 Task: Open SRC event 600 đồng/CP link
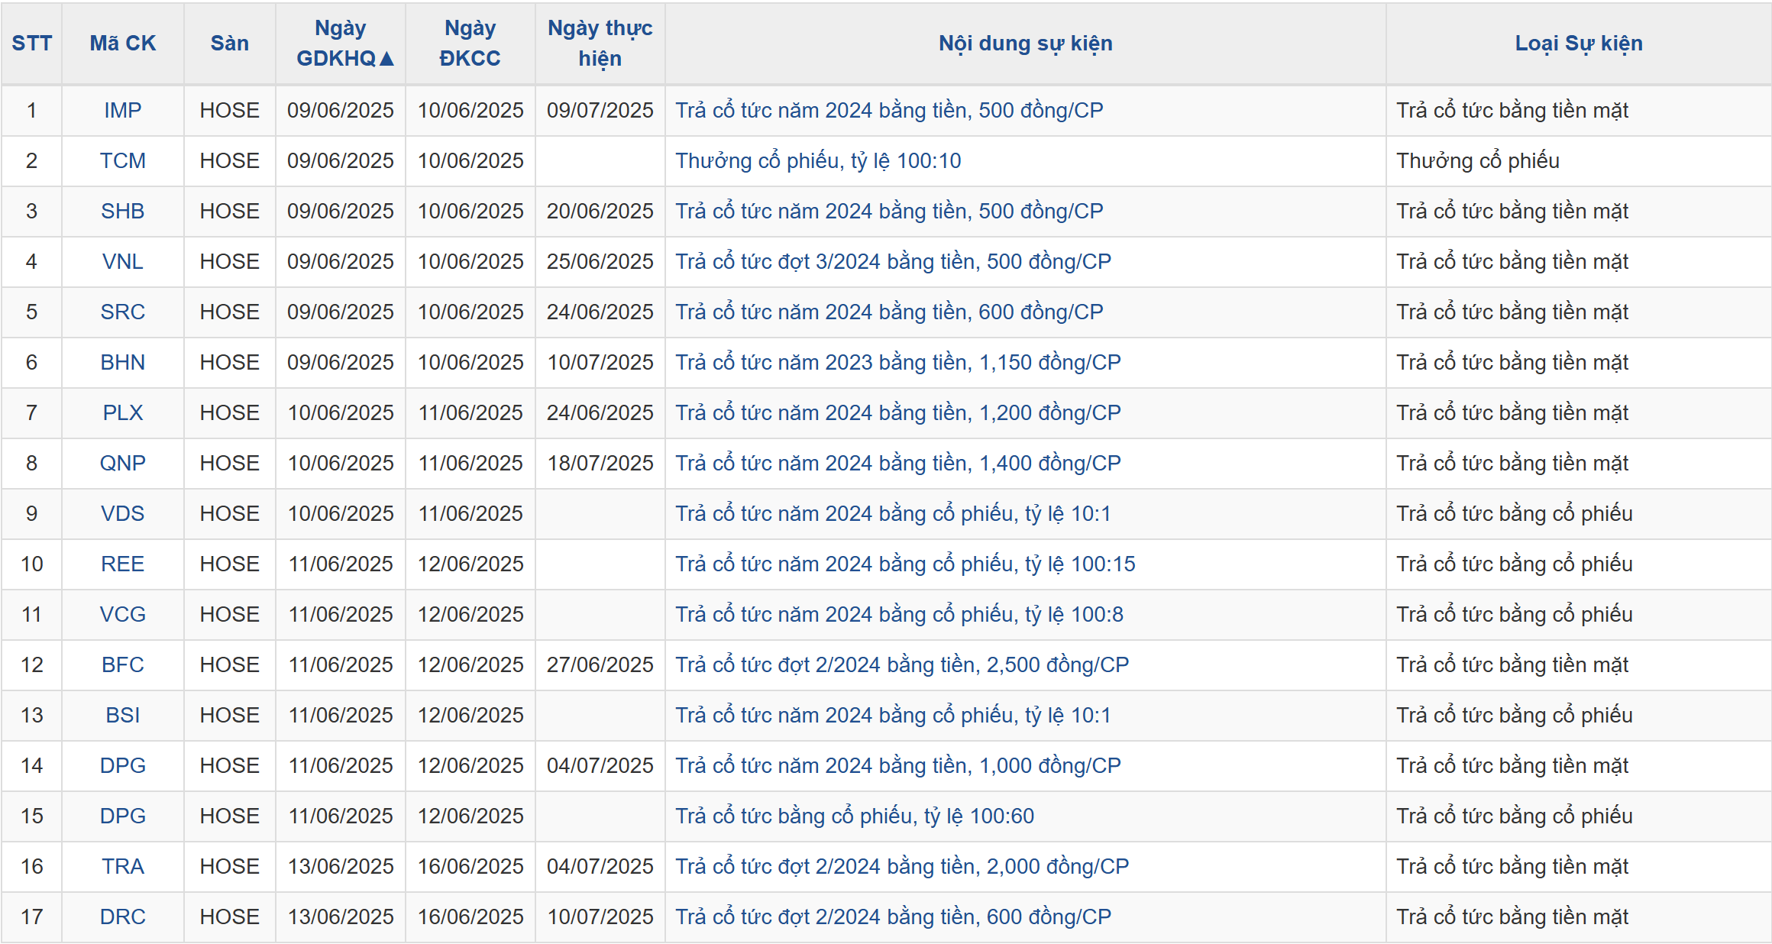coord(889,312)
